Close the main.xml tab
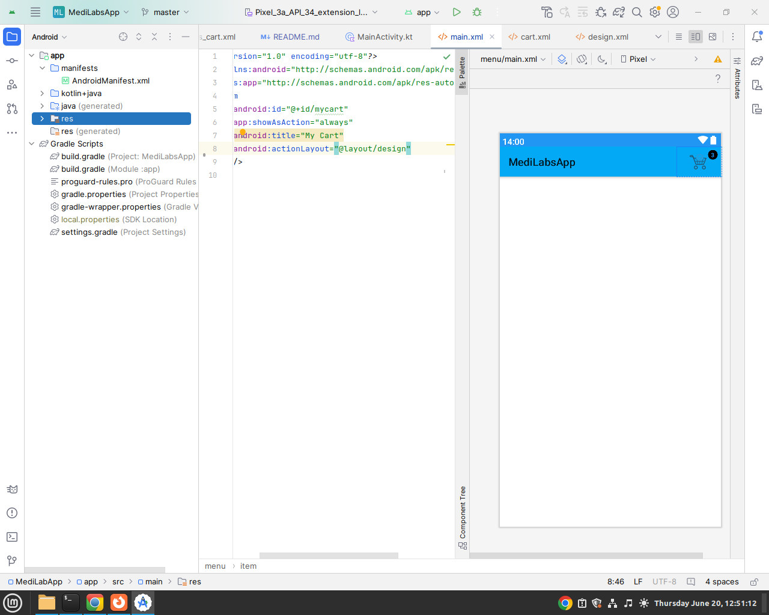Image resolution: width=769 pixels, height=615 pixels. [492, 37]
